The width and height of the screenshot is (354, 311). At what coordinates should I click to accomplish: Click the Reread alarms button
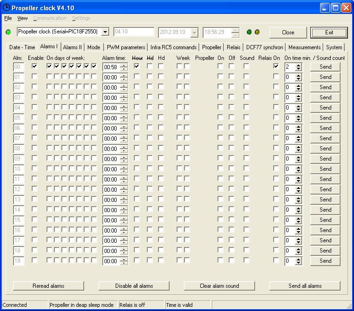click(48, 286)
